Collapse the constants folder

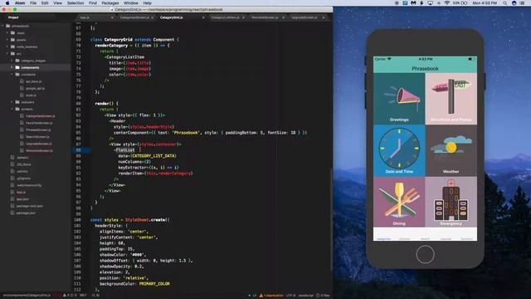[12, 75]
